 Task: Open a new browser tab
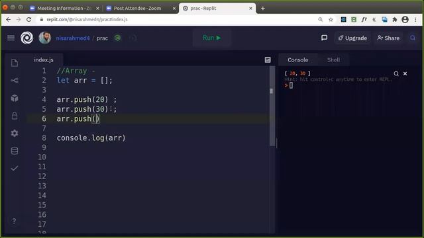(263, 9)
